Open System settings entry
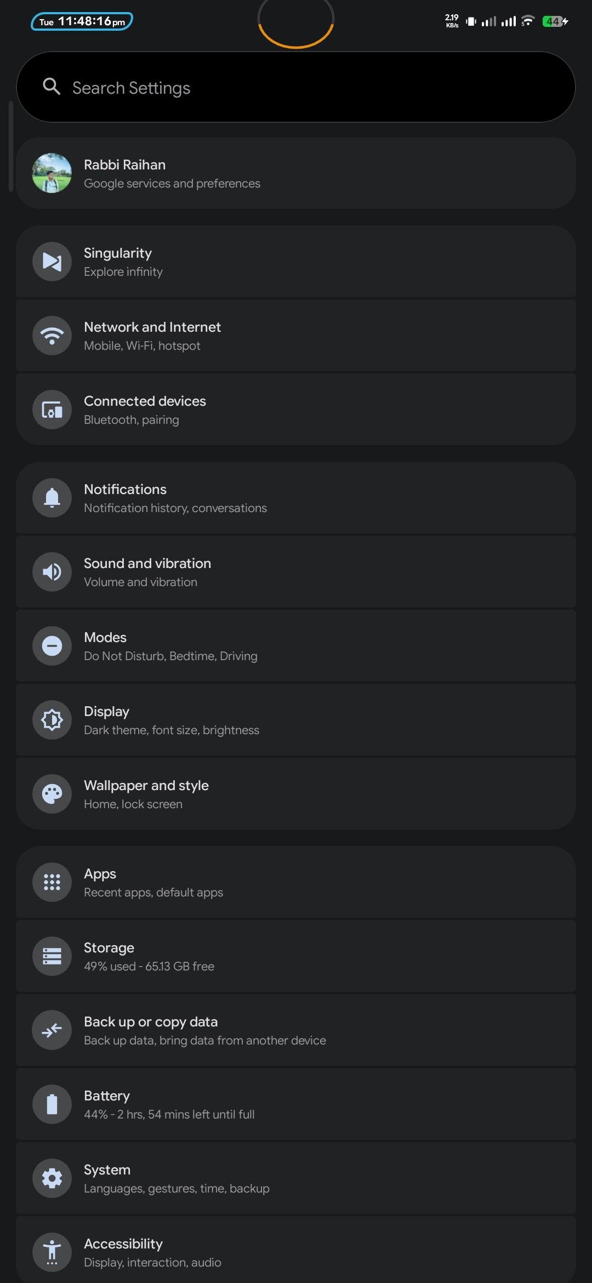 pos(296,1178)
